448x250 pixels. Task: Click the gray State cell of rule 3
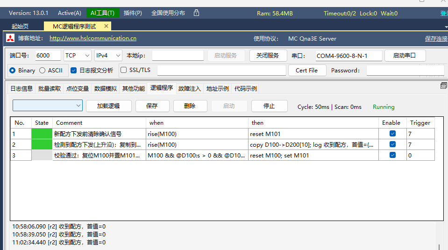(x=42, y=155)
